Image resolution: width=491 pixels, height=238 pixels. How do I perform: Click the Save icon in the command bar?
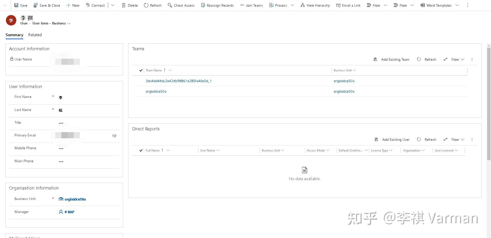pos(16,5)
